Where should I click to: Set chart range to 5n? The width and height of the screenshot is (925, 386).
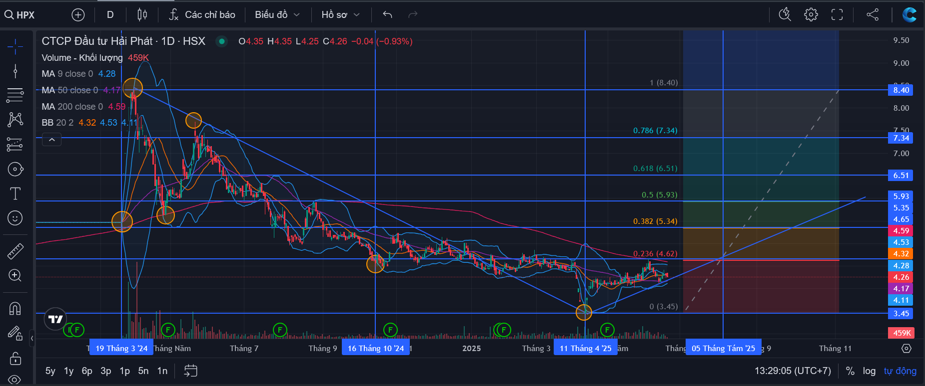pos(143,371)
